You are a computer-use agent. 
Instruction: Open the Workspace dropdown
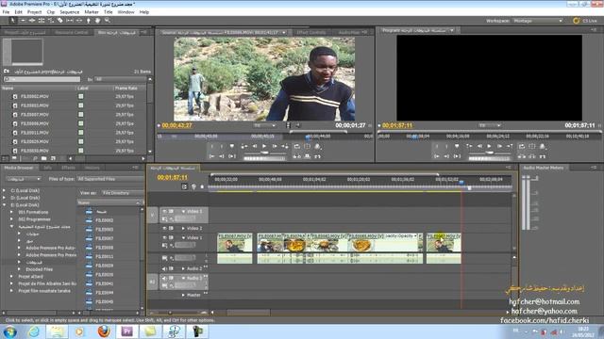pyautogui.click(x=537, y=21)
